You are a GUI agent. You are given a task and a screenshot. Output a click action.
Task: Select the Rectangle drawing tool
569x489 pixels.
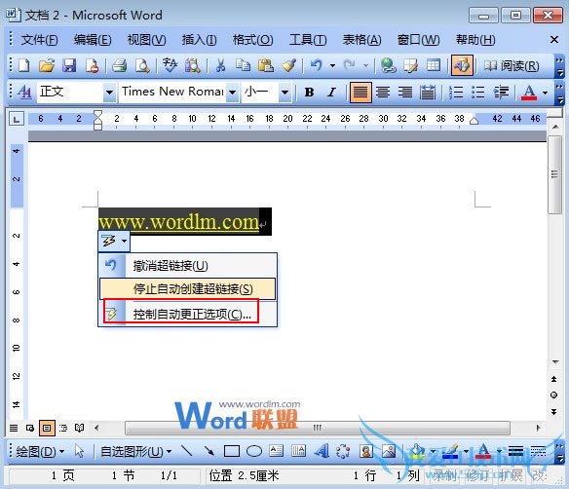(232, 451)
